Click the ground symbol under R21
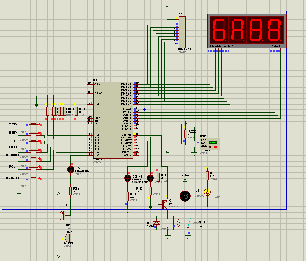Screen dimensions: 306x261 pyautogui.click(x=127, y=211)
